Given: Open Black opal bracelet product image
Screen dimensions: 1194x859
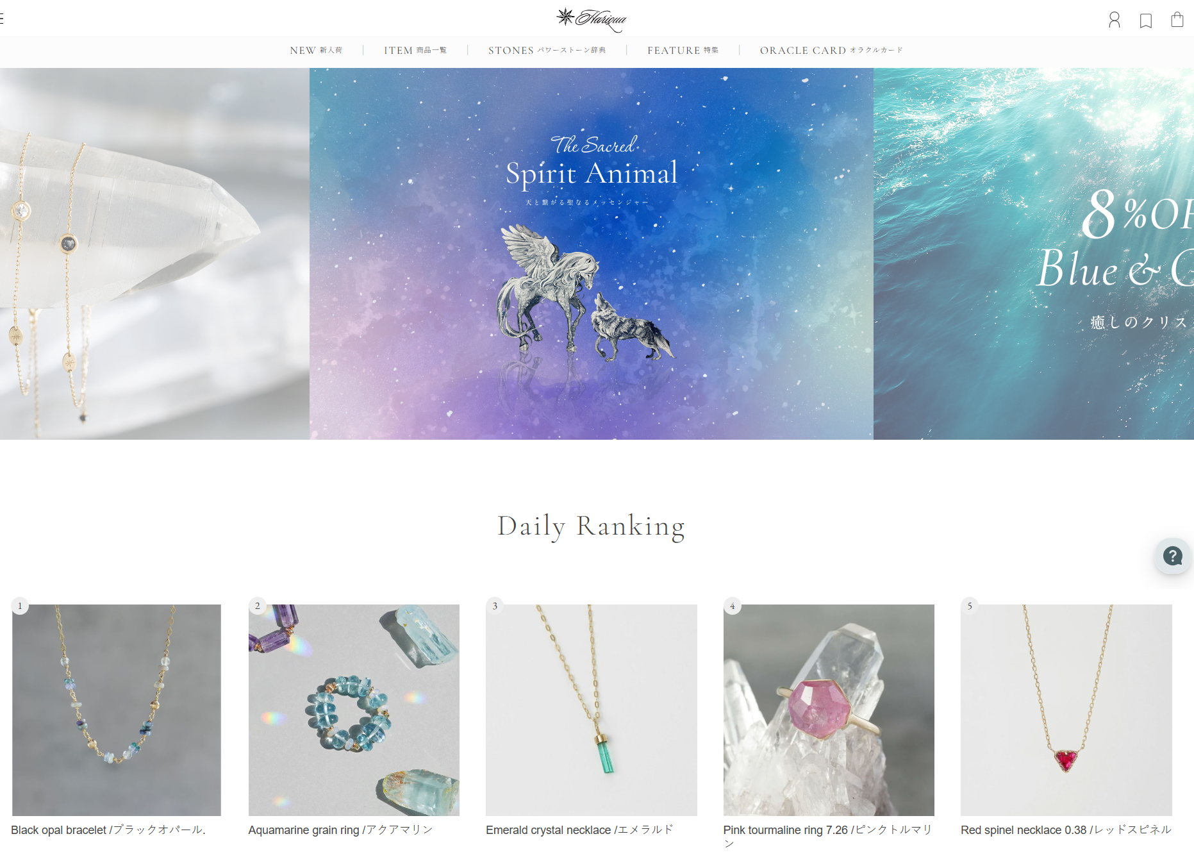Looking at the screenshot, I should (x=117, y=710).
